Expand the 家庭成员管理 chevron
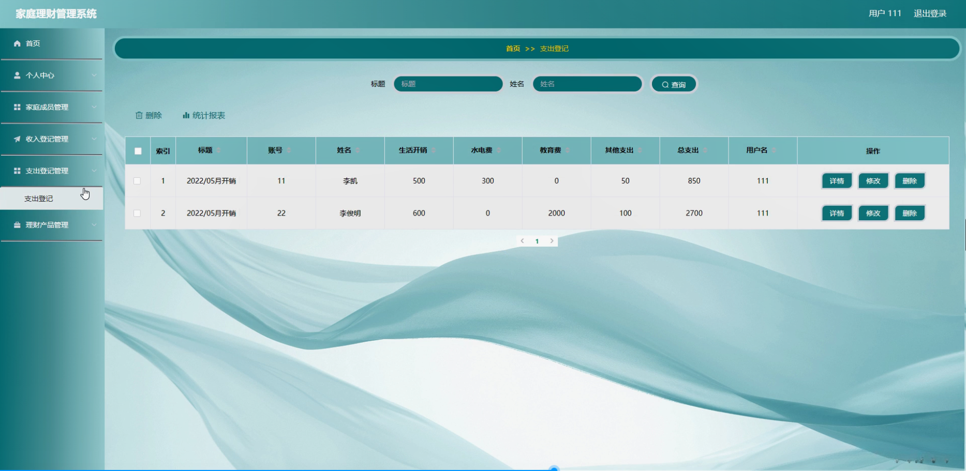 pyautogui.click(x=94, y=107)
